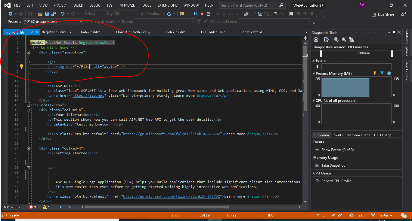This screenshot has height=221, width=412.
Task: Click the https://asp.net link on line 13
Action: 88,95
